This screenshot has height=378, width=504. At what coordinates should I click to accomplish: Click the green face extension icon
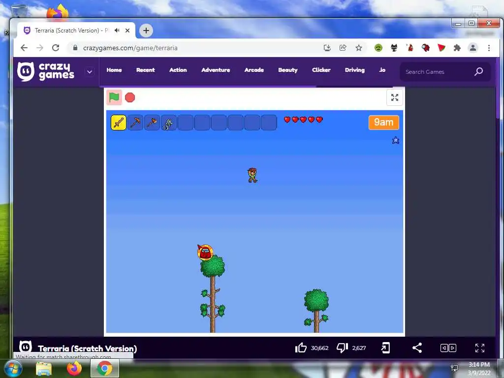pyautogui.click(x=378, y=48)
